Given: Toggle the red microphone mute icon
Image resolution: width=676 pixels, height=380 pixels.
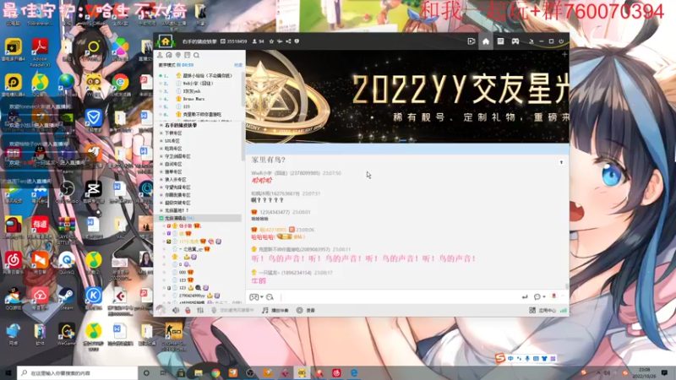Looking at the screenshot, I should pyautogui.click(x=188, y=310).
